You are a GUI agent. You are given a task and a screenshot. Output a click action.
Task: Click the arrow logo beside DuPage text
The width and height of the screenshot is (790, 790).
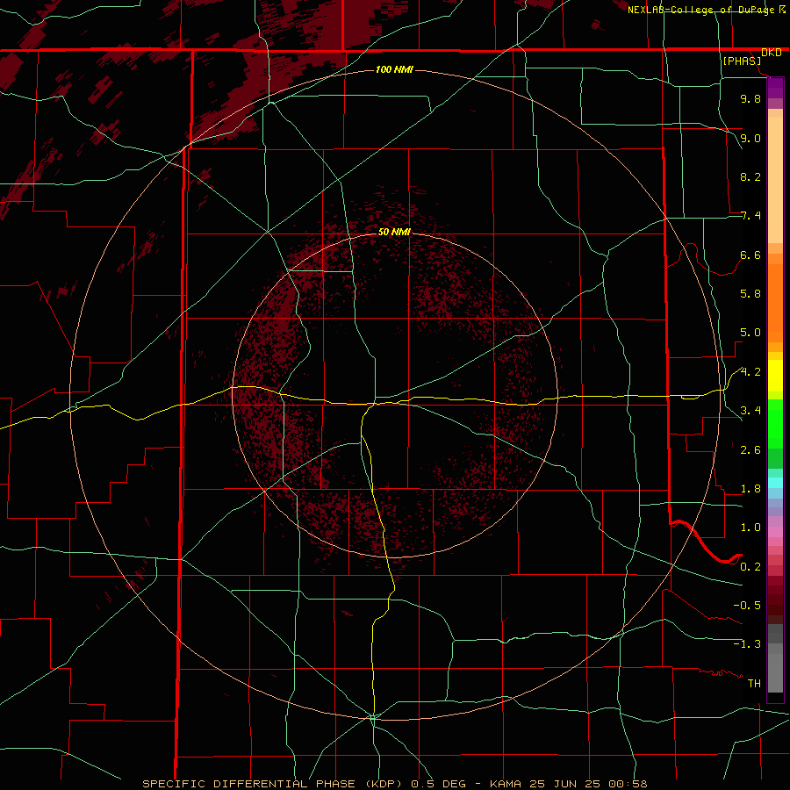782,10
